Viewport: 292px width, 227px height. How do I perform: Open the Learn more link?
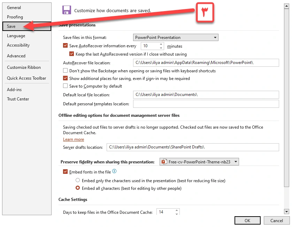click(74, 139)
